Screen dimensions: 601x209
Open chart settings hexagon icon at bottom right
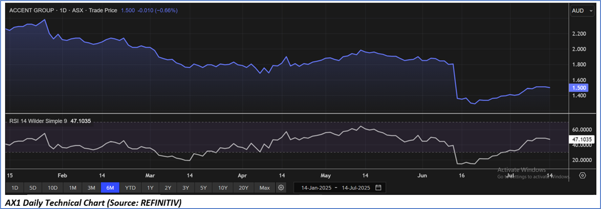point(582,175)
